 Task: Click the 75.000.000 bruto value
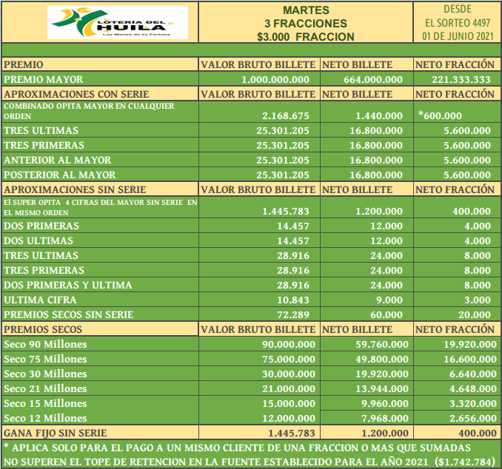pos(289,359)
